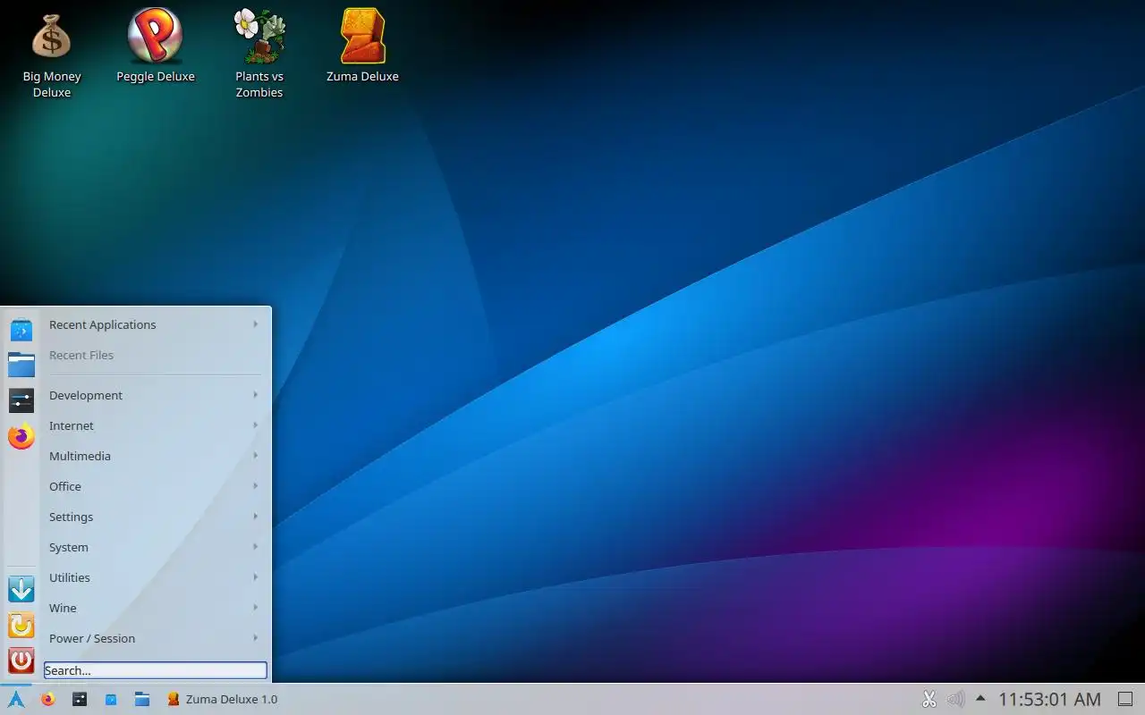
Task: Expand Utilities submenu via its arrow
Action: 255,576
